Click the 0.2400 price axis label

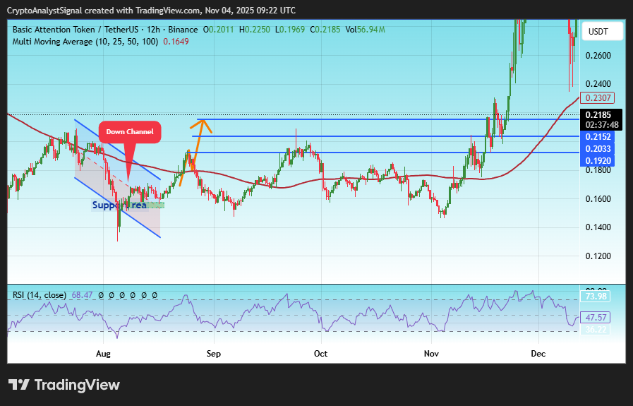pyautogui.click(x=598, y=85)
